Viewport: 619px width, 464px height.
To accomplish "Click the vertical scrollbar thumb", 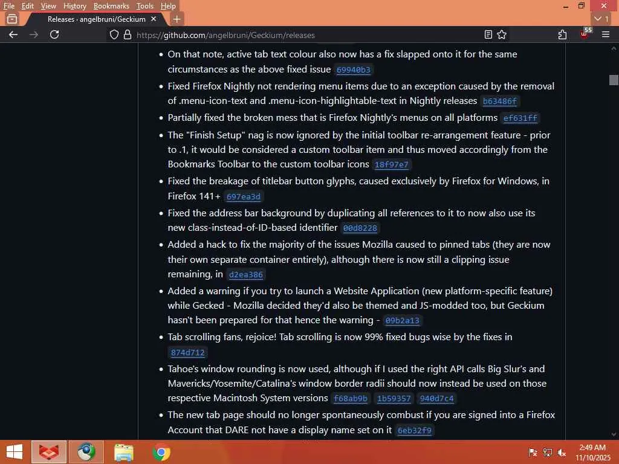I will [x=614, y=80].
